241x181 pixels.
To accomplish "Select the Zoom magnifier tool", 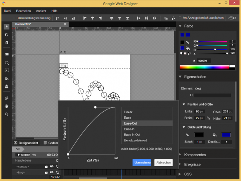I will point(7,114).
